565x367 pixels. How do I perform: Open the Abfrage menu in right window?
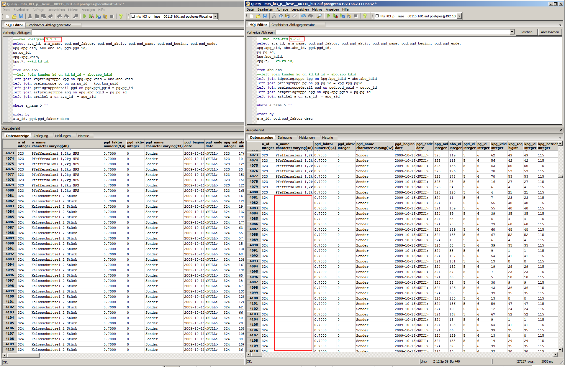(x=282, y=9)
